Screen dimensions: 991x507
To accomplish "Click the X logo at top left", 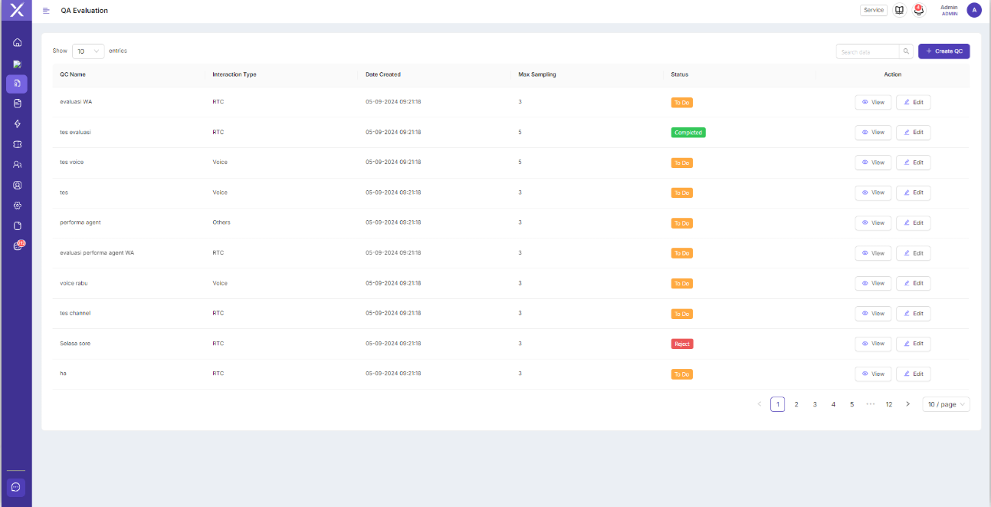I will tap(17, 10).
